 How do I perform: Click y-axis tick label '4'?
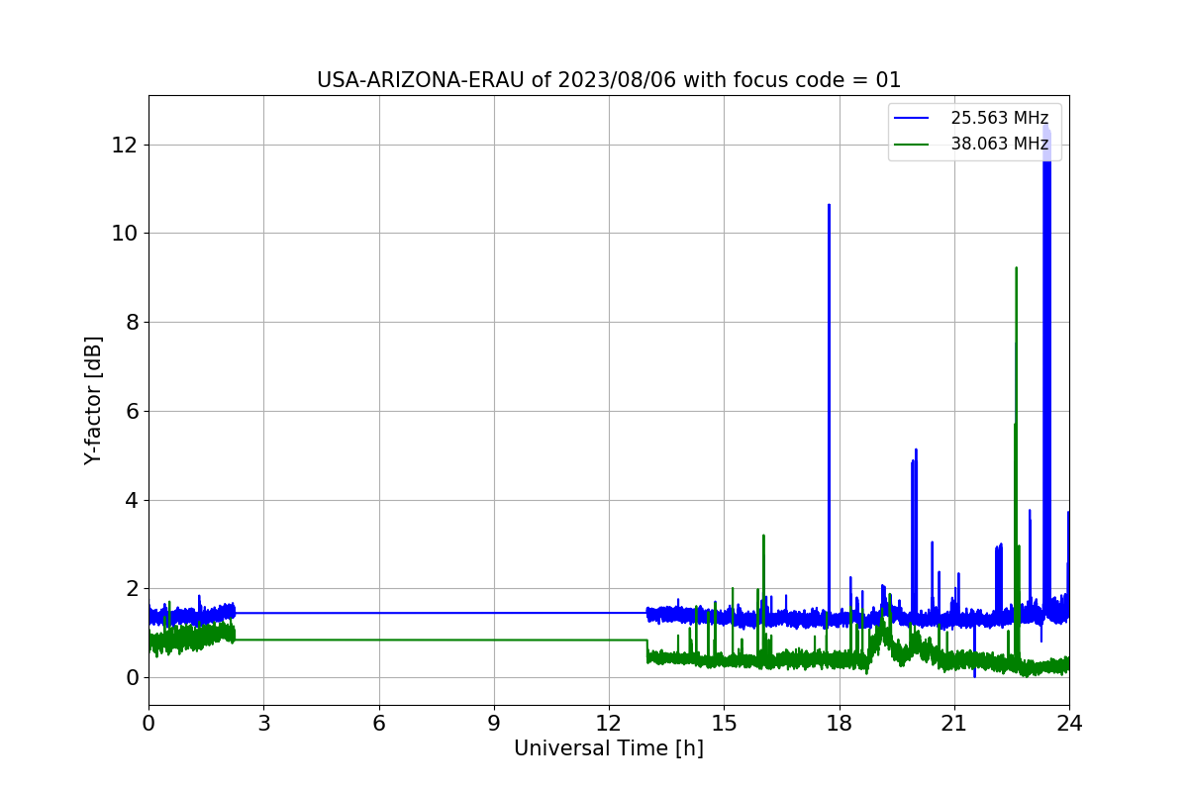(132, 500)
